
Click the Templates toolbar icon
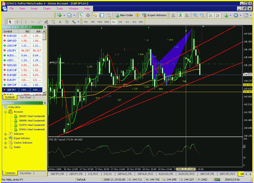tap(246, 15)
